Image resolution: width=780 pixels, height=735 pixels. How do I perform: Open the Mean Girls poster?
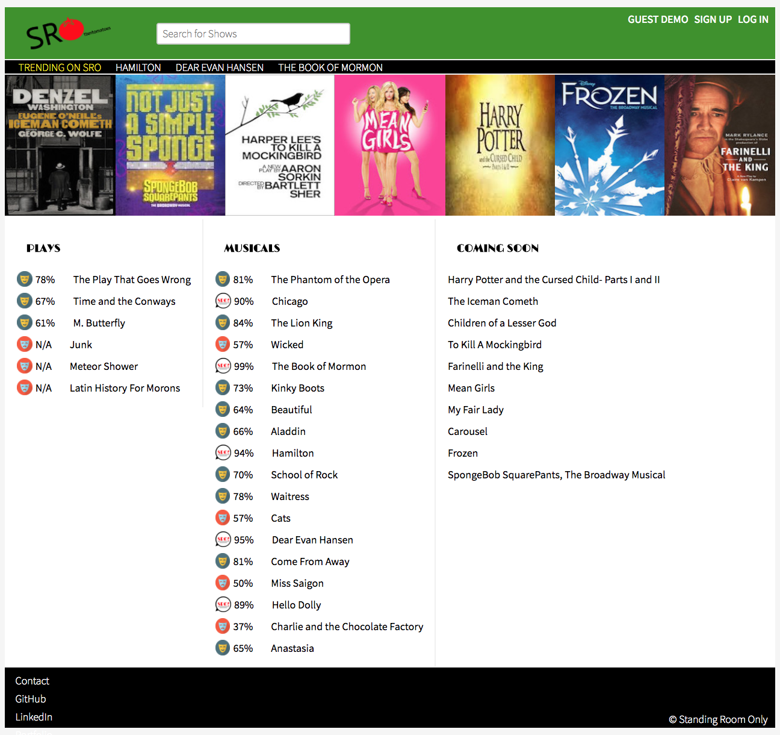tap(389, 145)
